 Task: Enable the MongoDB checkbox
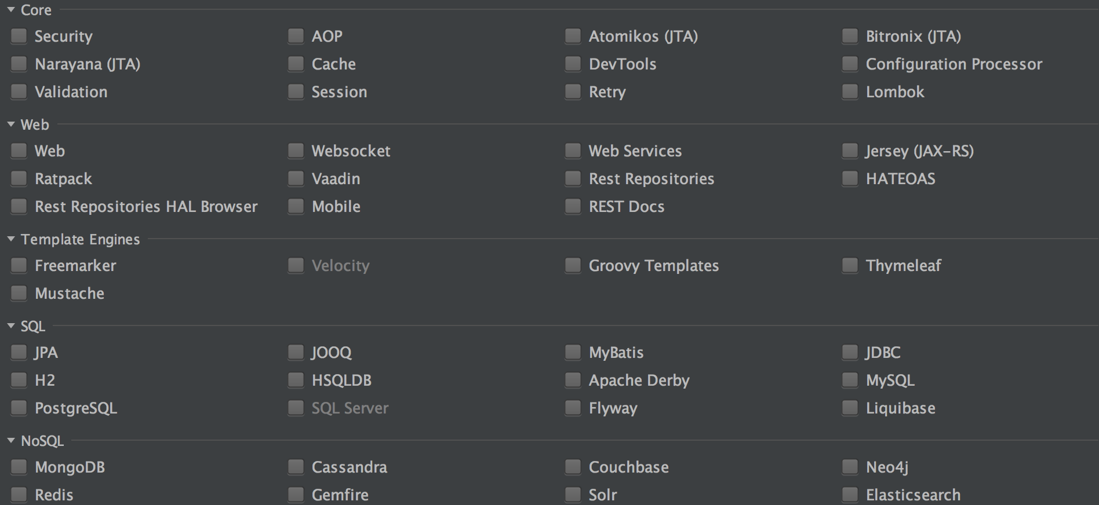click(x=19, y=467)
